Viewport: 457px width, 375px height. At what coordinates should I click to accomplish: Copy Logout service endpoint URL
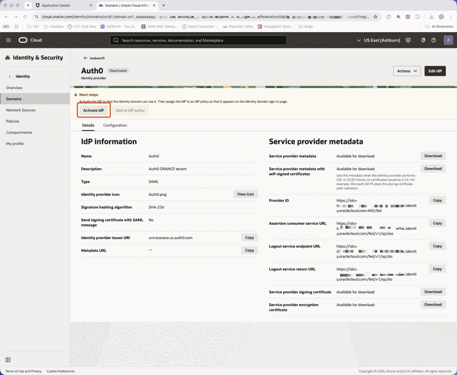pyautogui.click(x=437, y=246)
